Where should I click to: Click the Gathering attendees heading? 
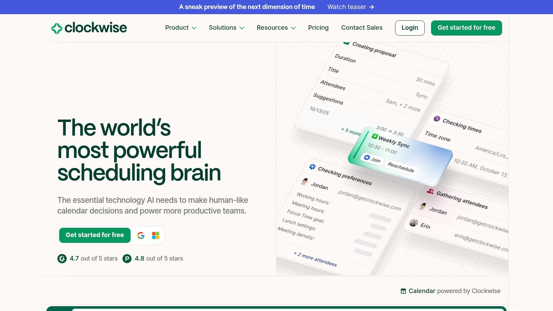click(462, 200)
